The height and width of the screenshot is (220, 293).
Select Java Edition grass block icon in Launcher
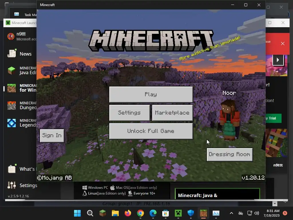[11, 71]
